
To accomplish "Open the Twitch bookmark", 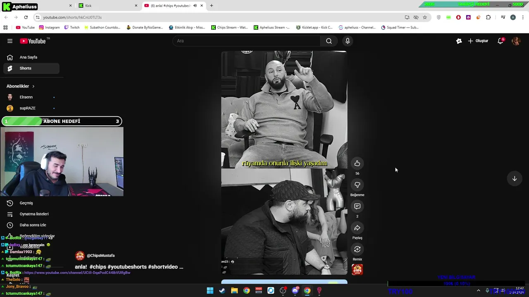I will 72,28.
